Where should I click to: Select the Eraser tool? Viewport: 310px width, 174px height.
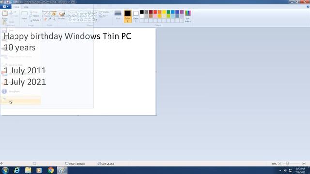tap(46, 19)
